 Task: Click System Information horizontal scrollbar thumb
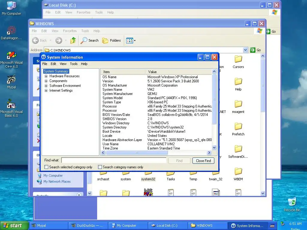[137, 152]
